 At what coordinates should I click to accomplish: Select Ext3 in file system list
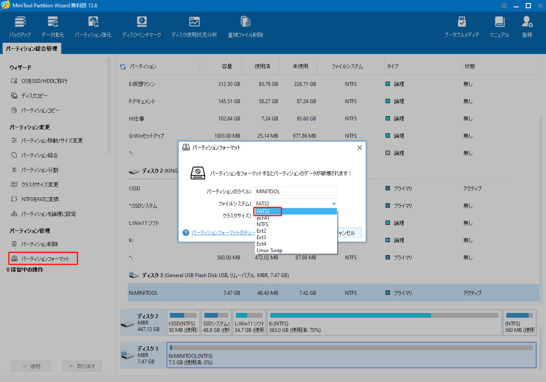click(x=295, y=237)
